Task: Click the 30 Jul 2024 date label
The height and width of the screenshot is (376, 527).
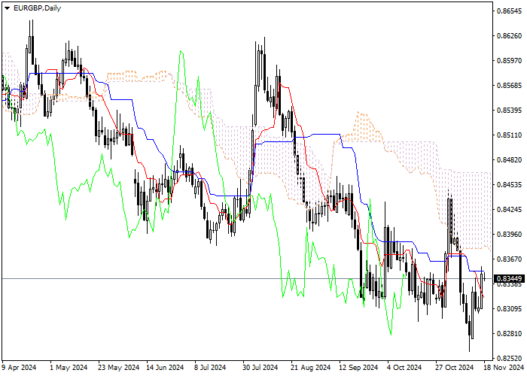Action: pos(260,368)
